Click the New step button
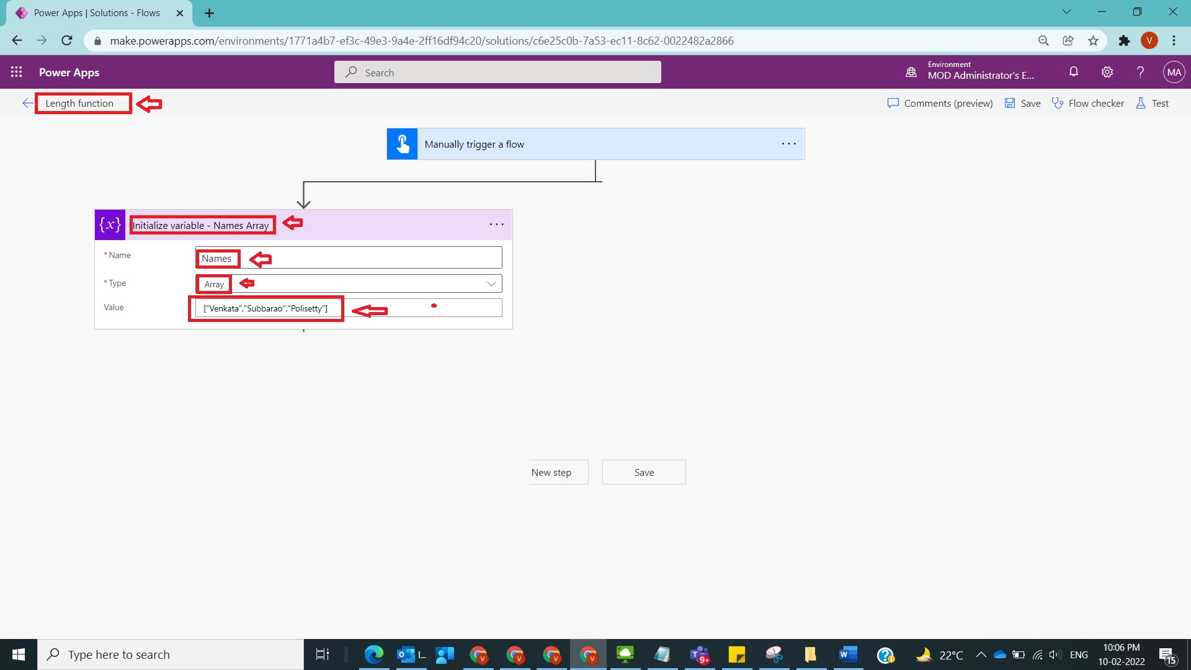This screenshot has height=670, width=1191. (x=558, y=472)
